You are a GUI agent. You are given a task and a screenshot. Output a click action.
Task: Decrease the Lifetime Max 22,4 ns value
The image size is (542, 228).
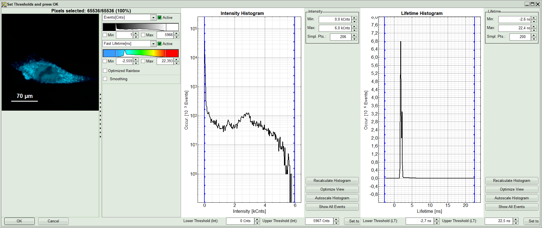[x=534, y=30]
